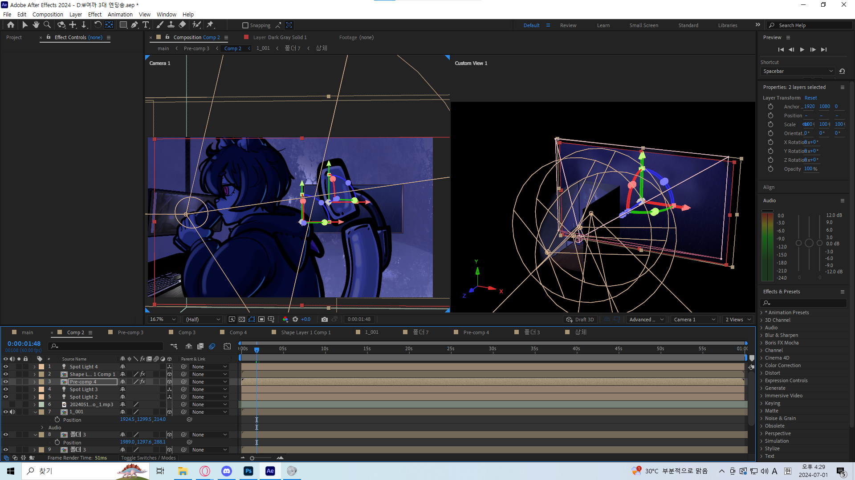Collapse the 1_001 layer properties
Viewport: 855px width, 480px height.
point(35,412)
